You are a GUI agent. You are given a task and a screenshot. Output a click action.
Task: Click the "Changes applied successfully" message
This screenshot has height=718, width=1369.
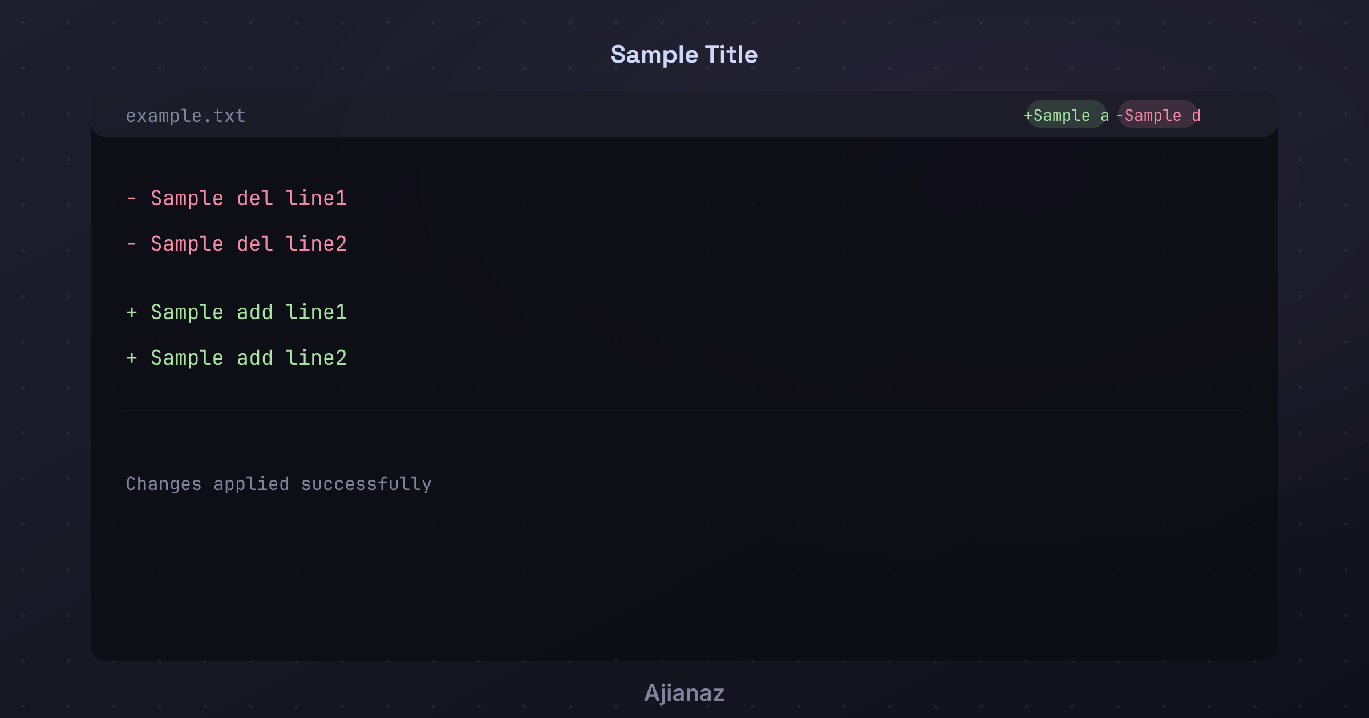(x=279, y=484)
